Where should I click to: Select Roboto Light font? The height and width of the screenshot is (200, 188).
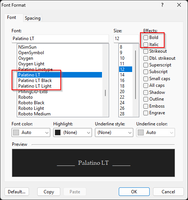(60, 108)
